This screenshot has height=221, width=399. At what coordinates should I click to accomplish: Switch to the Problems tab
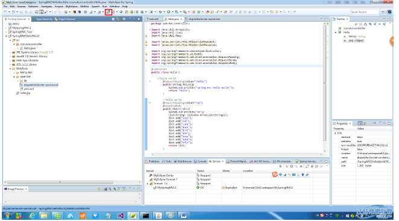click(x=153, y=161)
